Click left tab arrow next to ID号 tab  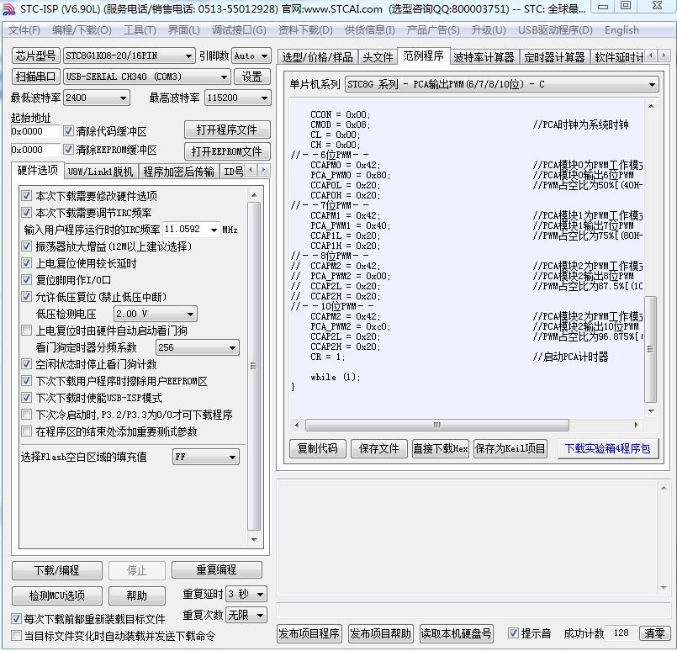(251, 170)
